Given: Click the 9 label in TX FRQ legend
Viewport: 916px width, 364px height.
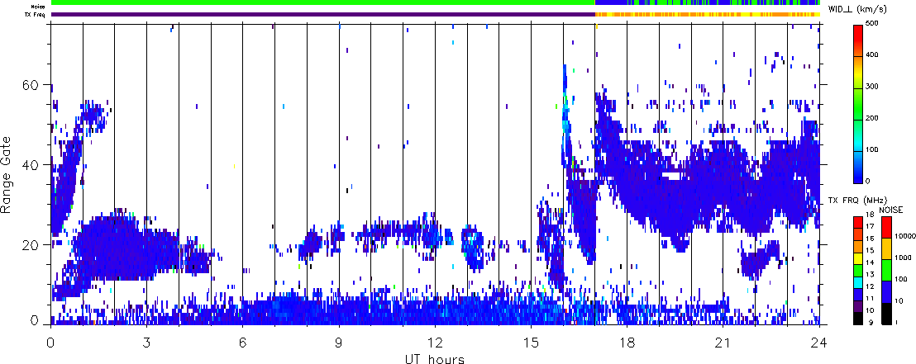Looking at the screenshot, I should pyautogui.click(x=871, y=322).
